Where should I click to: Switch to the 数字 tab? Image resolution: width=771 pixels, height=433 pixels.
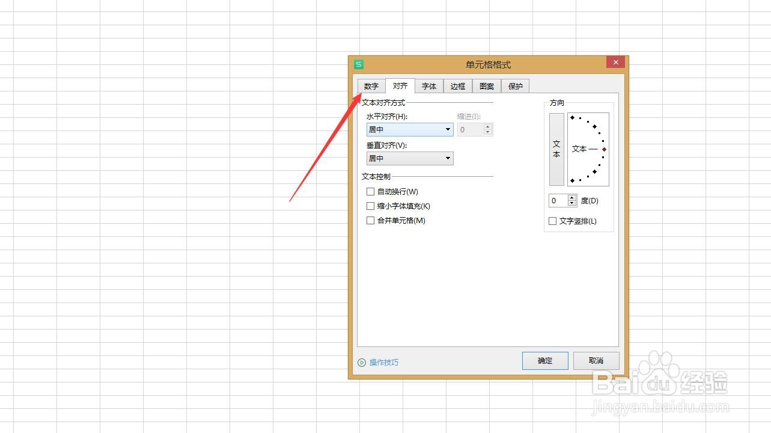point(371,86)
